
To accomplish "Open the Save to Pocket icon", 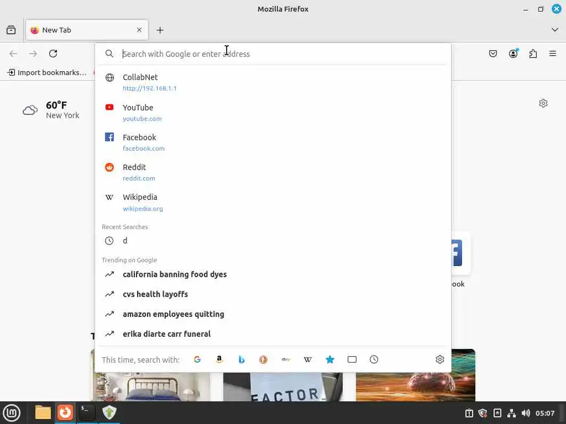I will pos(493,54).
